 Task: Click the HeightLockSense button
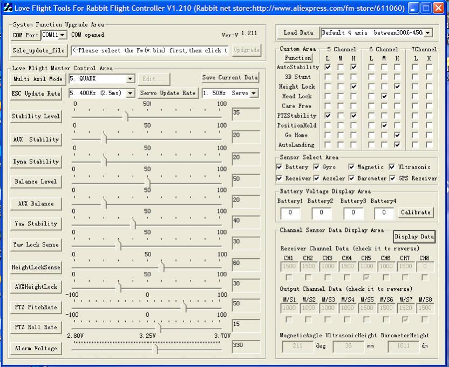tap(36, 268)
